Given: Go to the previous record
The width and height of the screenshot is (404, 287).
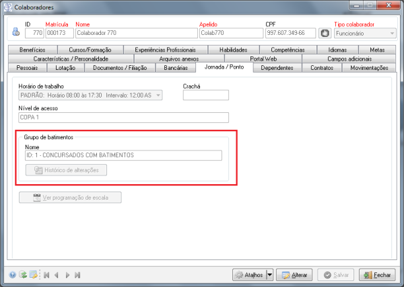Looking at the screenshot, I should (x=57, y=275).
